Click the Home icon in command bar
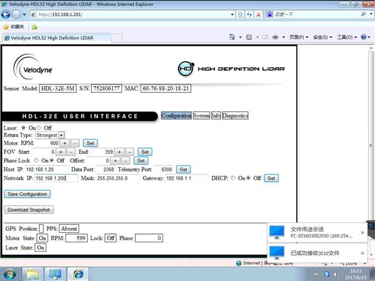The width and height of the screenshot is (375, 281). click(x=232, y=37)
